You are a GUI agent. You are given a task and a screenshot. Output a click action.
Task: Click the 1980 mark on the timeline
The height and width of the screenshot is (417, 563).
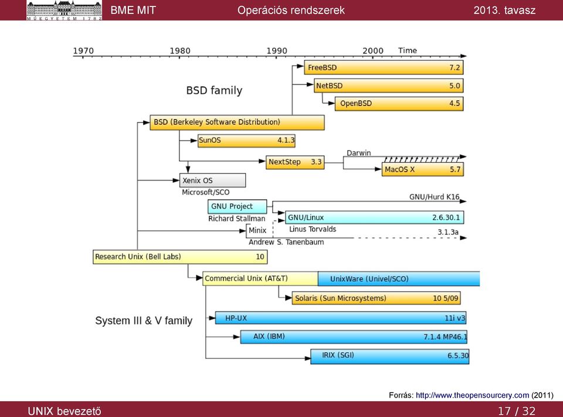click(180, 50)
